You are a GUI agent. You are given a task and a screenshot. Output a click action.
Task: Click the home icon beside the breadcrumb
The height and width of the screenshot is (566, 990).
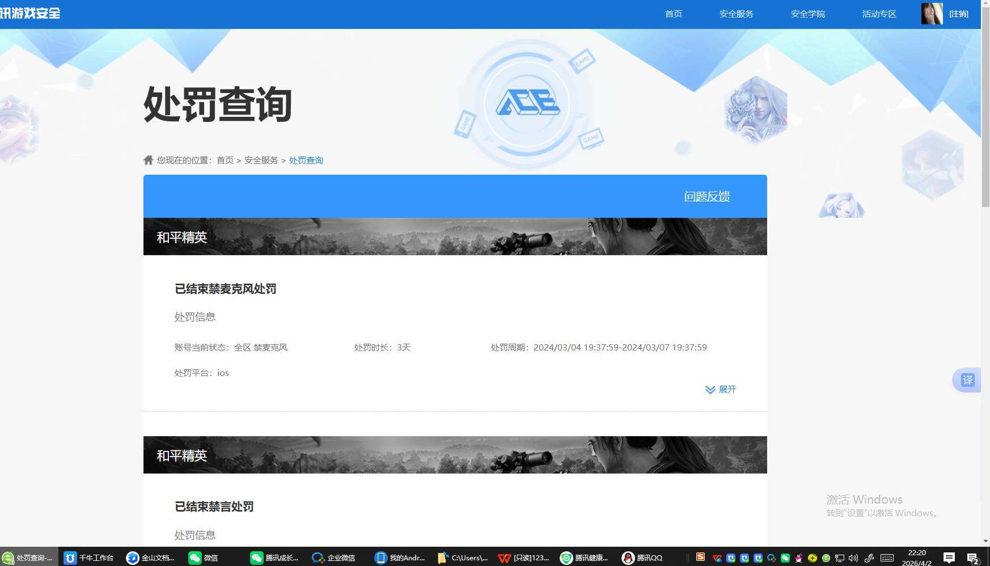(x=147, y=160)
